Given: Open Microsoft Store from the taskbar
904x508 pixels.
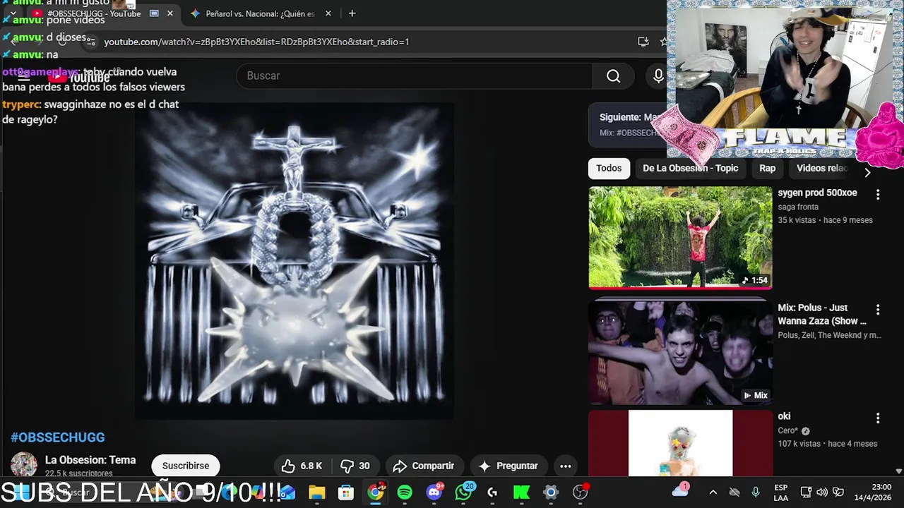Looking at the screenshot, I should tap(346, 492).
